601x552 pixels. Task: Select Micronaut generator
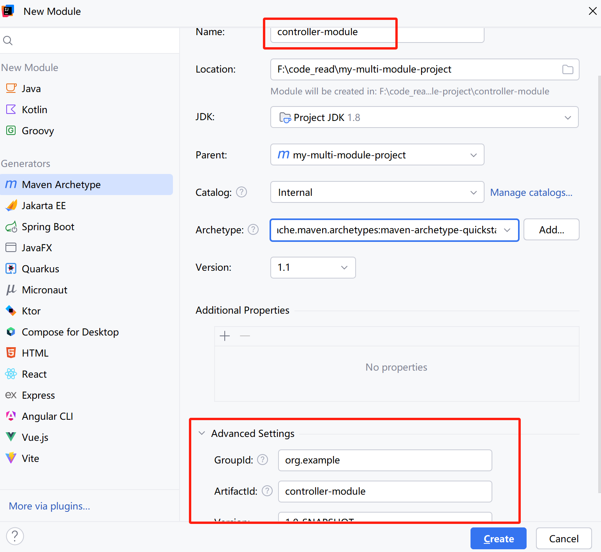(86, 290)
